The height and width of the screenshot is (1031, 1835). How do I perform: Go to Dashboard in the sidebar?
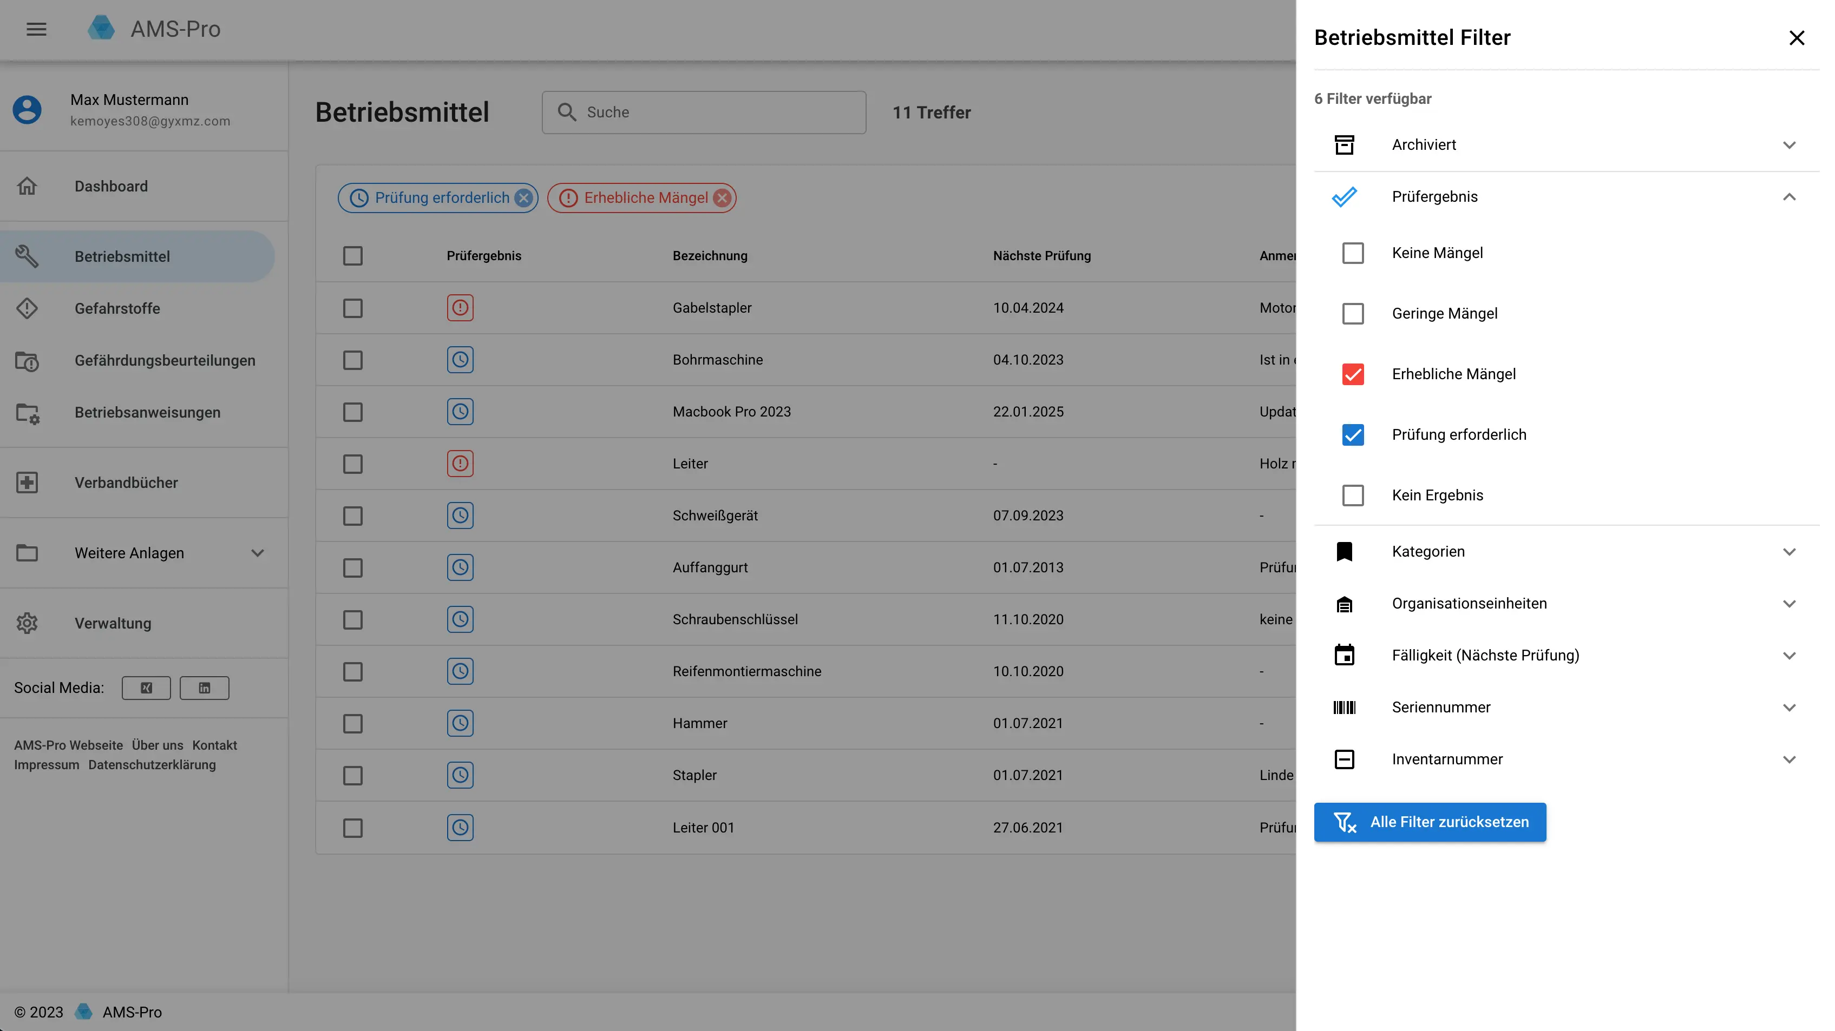pyautogui.click(x=111, y=186)
